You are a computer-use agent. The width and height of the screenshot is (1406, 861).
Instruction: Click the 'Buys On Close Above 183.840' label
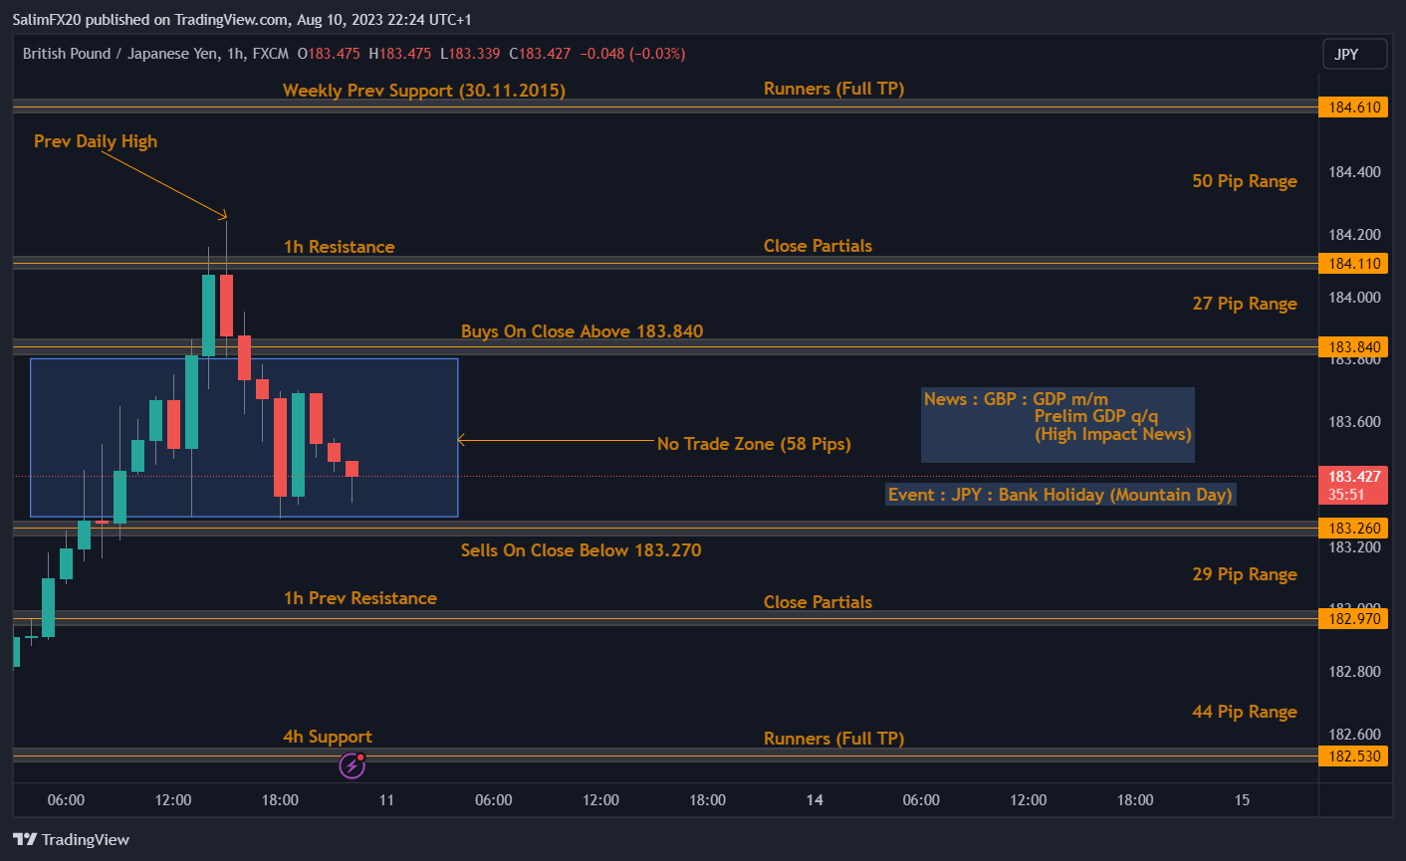point(582,331)
